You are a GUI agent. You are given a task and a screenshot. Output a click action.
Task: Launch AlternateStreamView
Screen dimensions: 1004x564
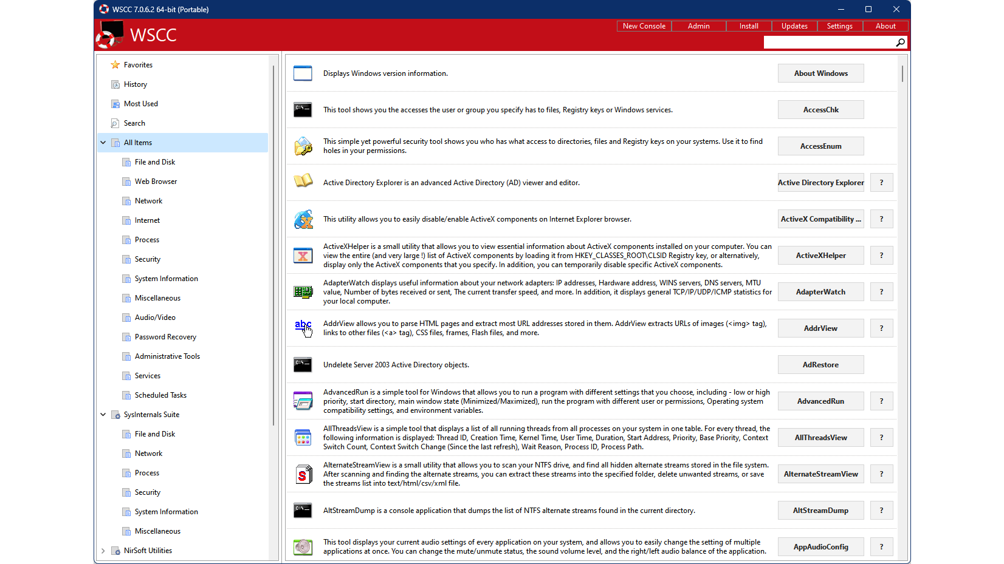[x=820, y=474]
